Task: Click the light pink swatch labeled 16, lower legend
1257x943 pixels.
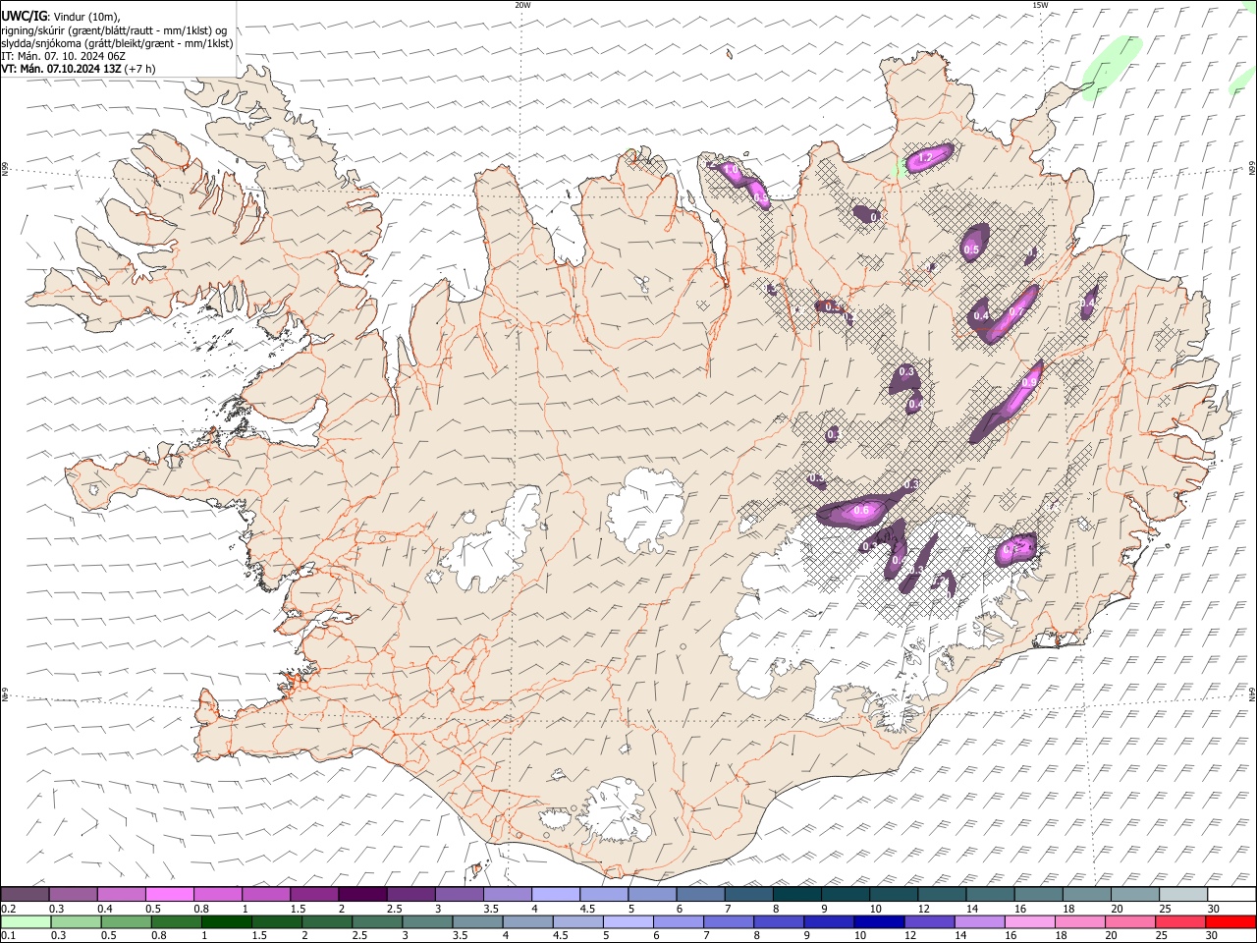Action: pos(1029,921)
